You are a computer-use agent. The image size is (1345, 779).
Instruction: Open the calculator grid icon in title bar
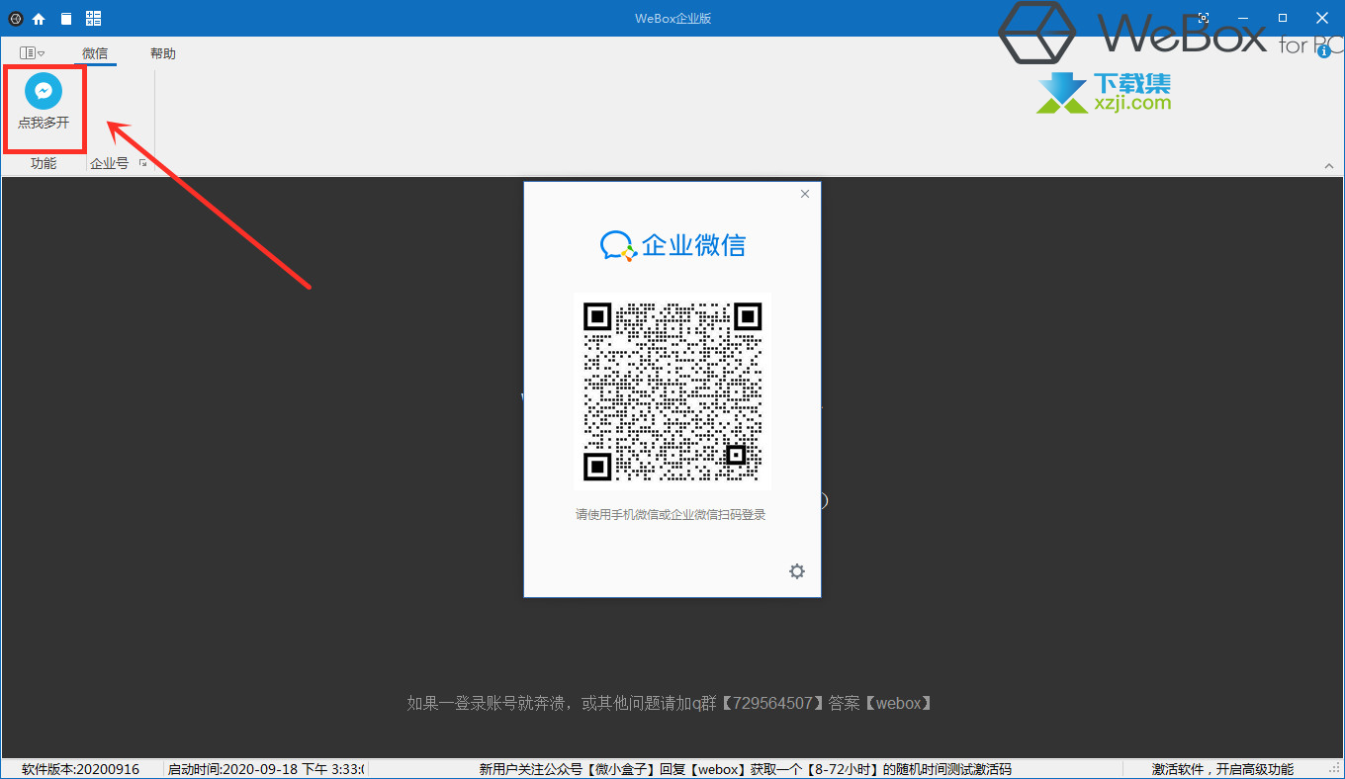(x=94, y=19)
